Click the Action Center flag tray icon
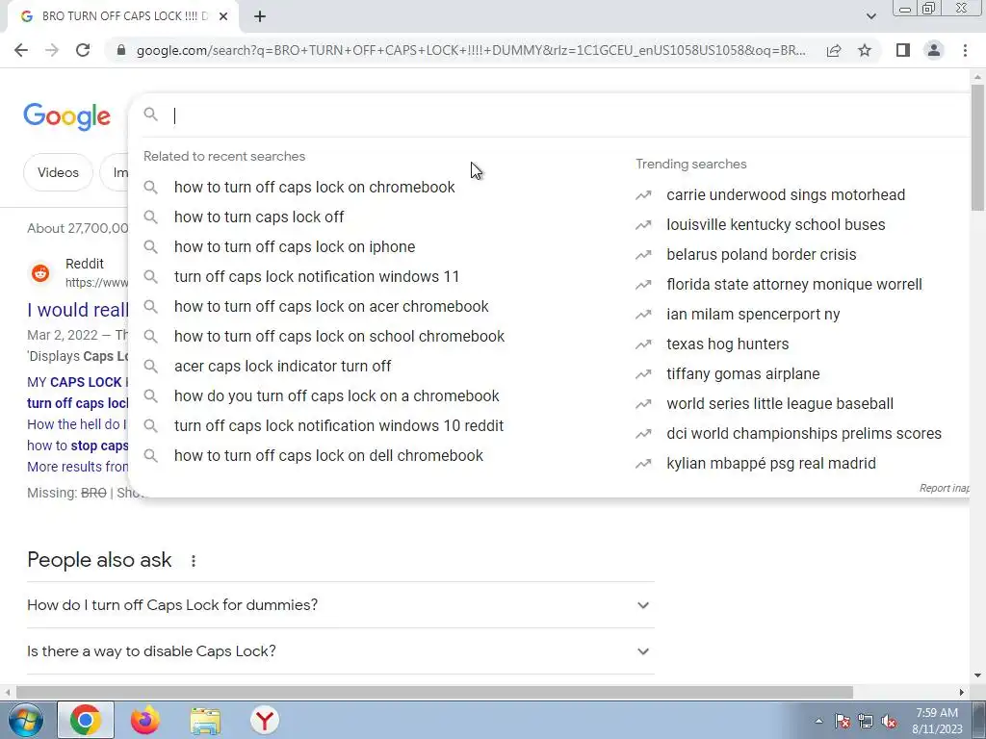986x739 pixels. [843, 721]
